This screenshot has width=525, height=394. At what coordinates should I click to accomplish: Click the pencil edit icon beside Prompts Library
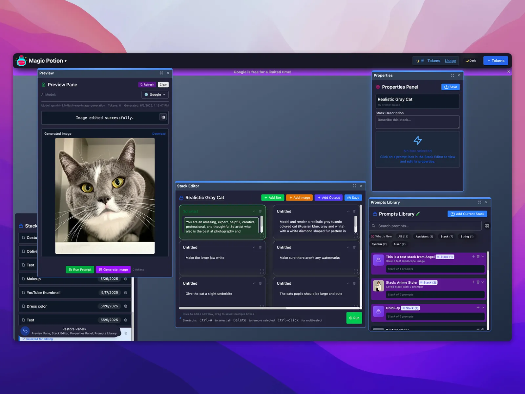418,214
